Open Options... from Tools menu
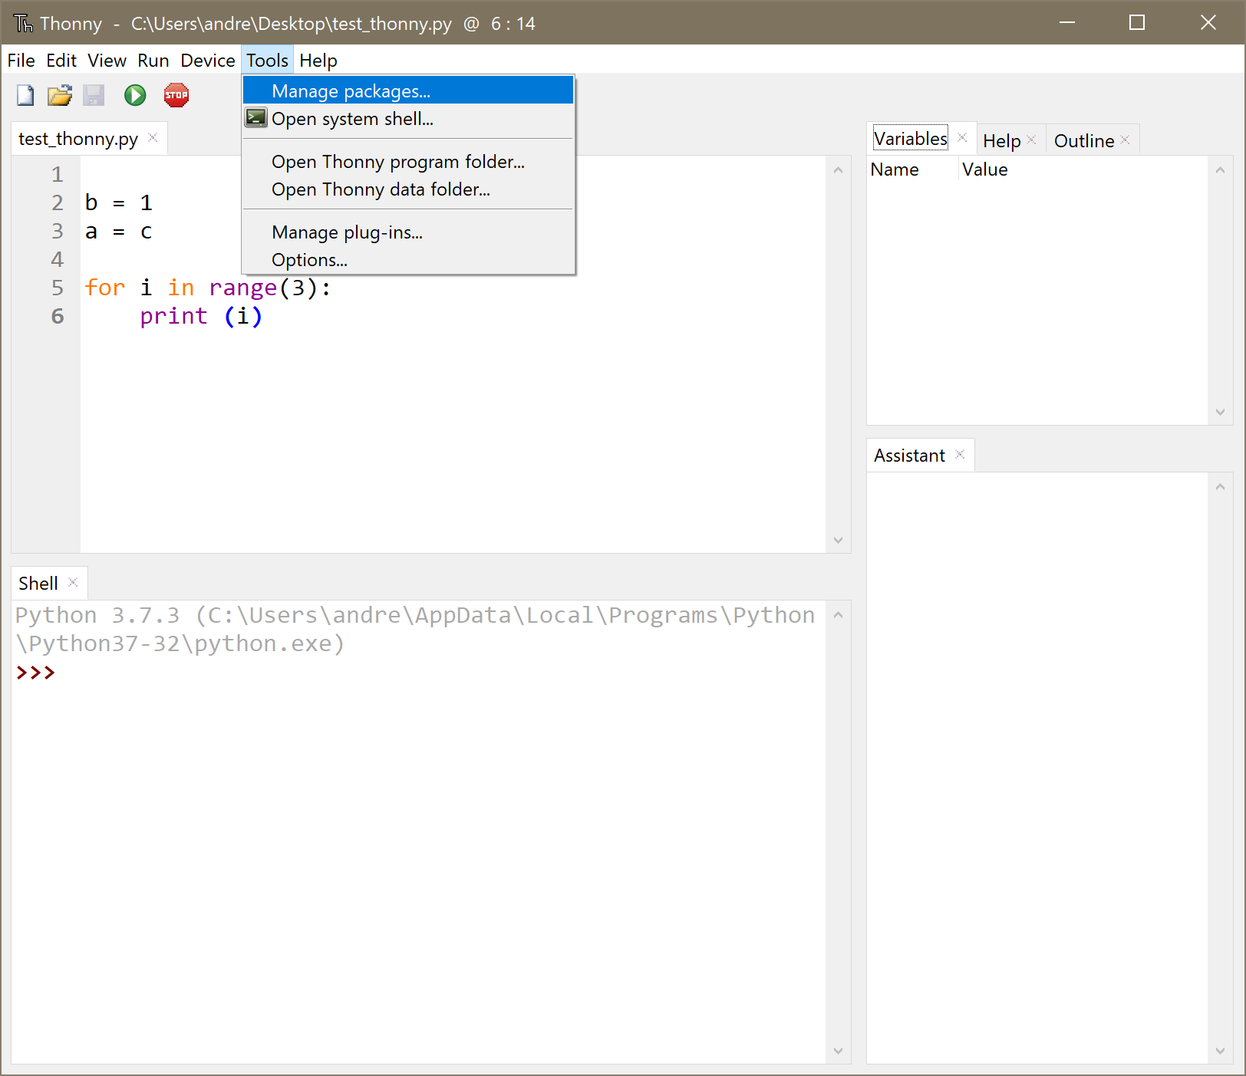This screenshot has width=1246, height=1076. click(408, 260)
